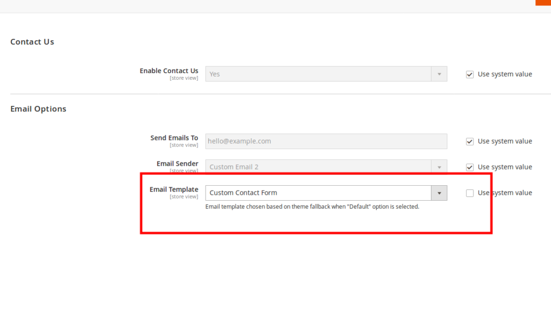The height and width of the screenshot is (309, 551).
Task: Uncheck Use system value for Email Sender
Action: click(469, 167)
